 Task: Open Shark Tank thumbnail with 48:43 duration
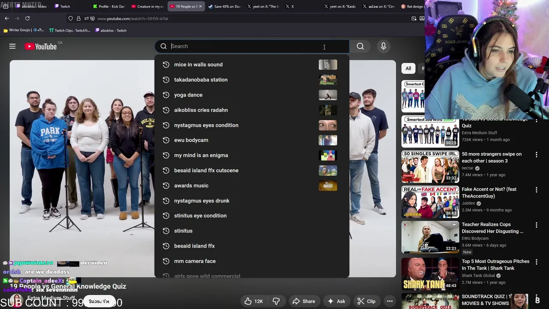[x=430, y=273]
